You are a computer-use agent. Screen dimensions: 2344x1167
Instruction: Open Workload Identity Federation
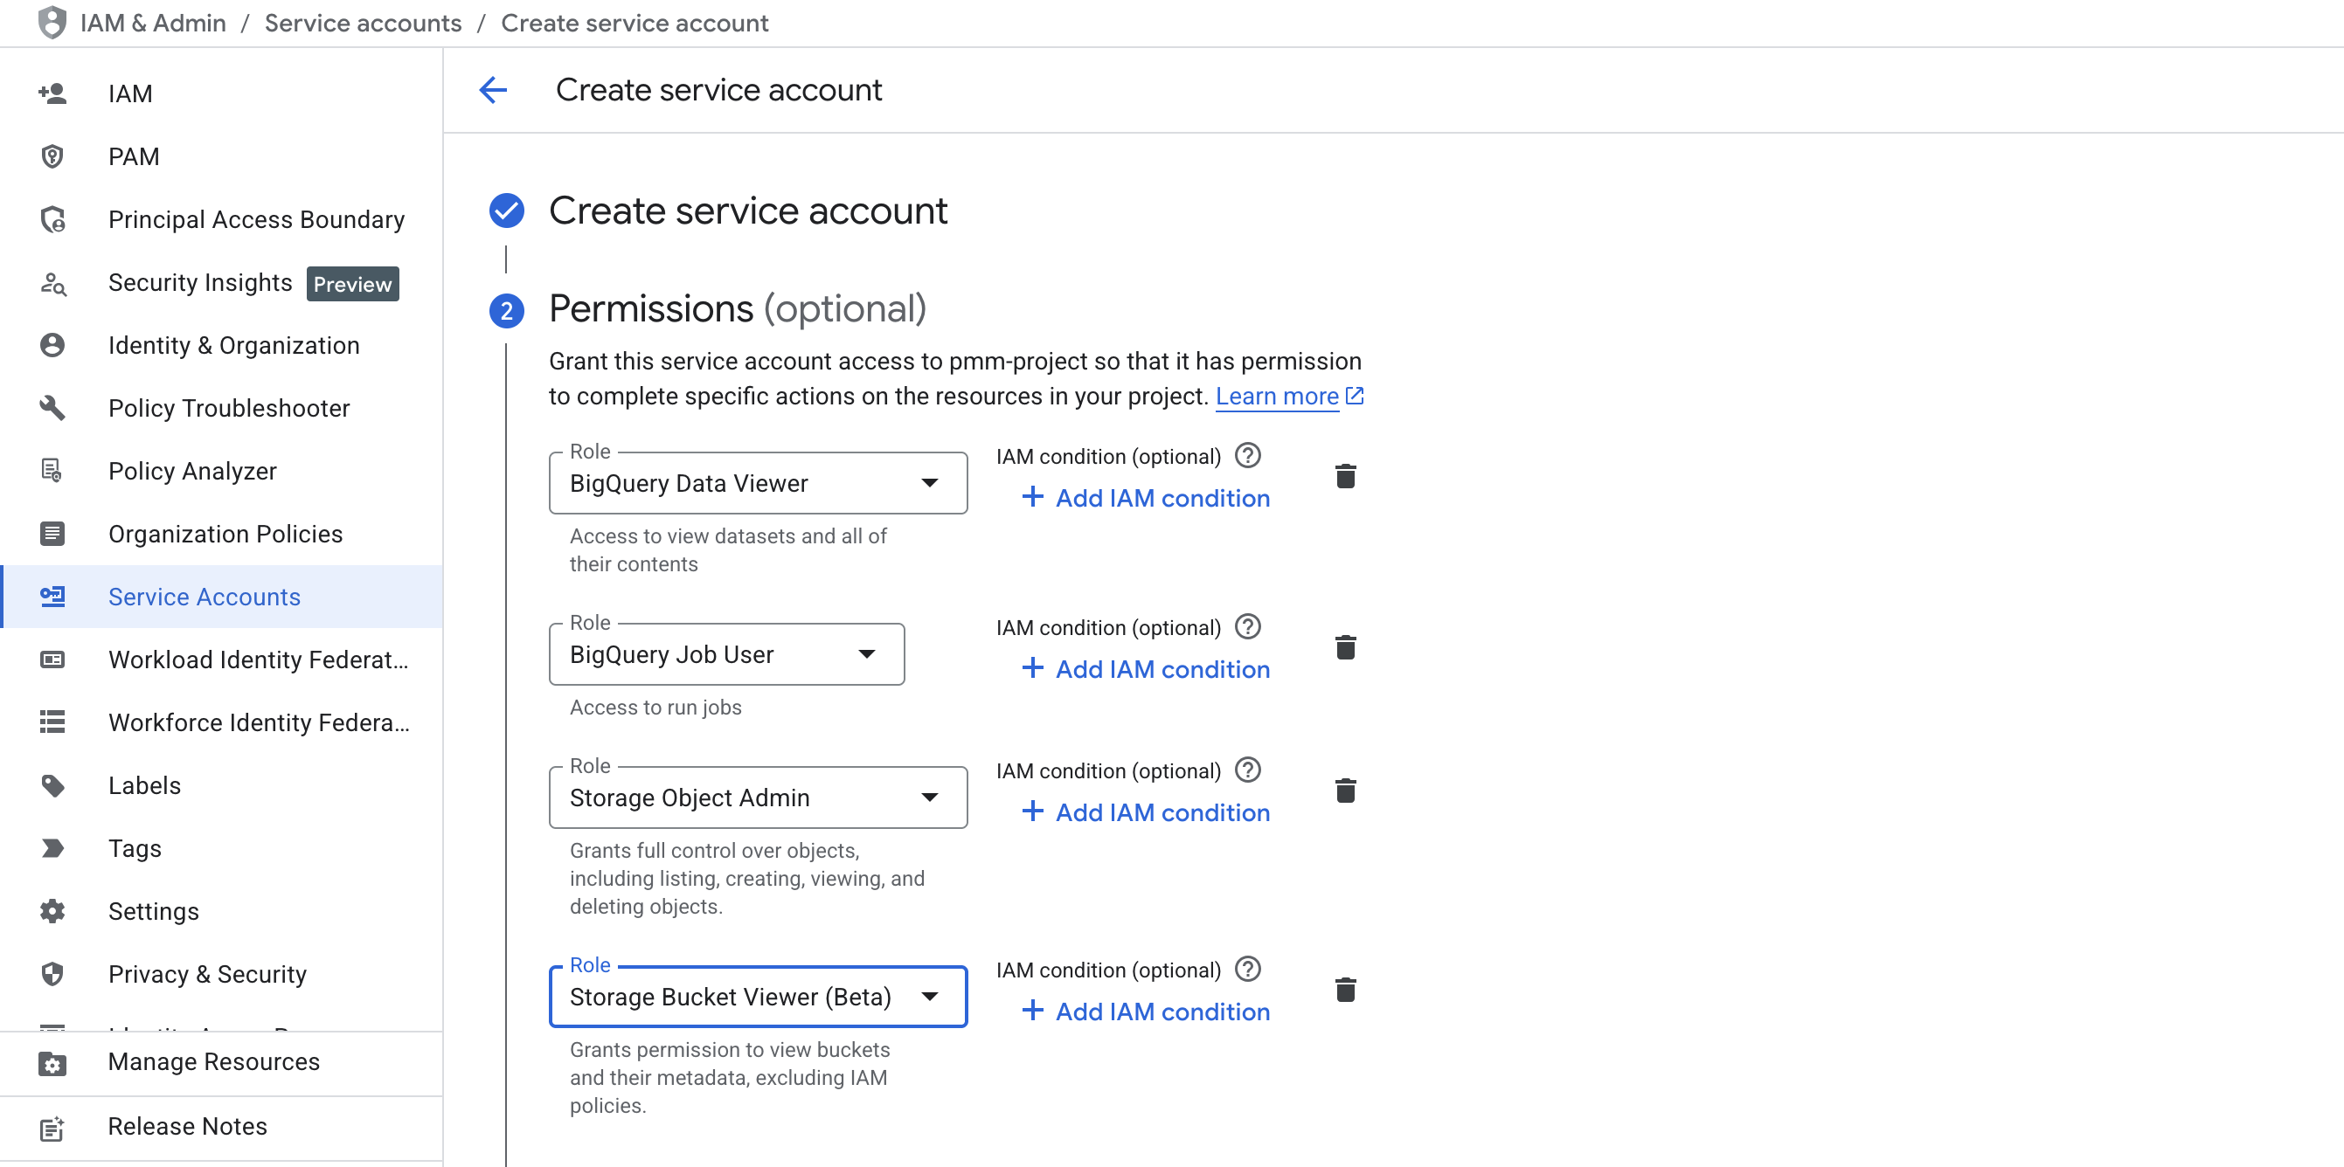click(x=259, y=659)
